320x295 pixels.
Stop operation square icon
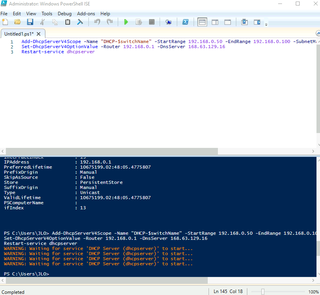(x=152, y=22)
